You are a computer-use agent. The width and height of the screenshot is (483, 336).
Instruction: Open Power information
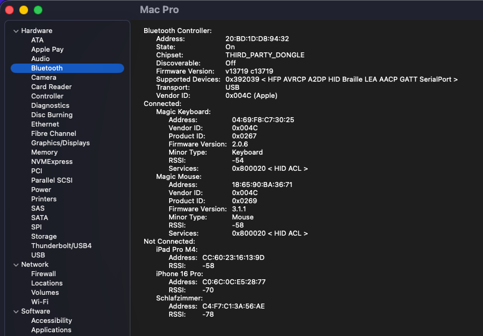point(41,190)
